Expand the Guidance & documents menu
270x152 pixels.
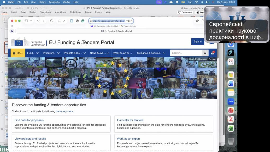[x=151, y=53]
